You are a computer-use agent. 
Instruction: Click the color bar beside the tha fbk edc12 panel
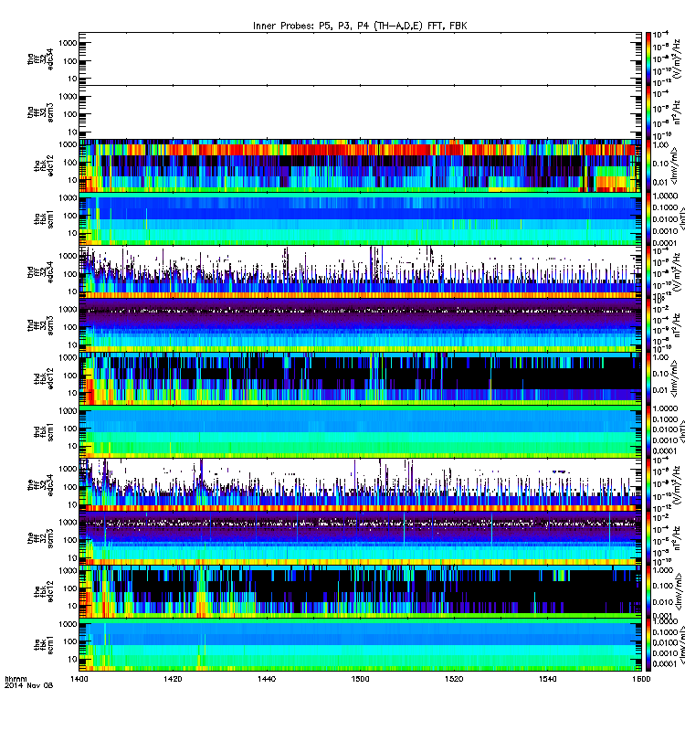[x=648, y=165]
